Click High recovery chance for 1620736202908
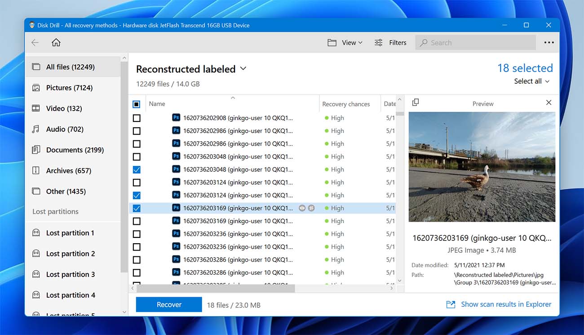This screenshot has width=584, height=335. pyautogui.click(x=334, y=118)
